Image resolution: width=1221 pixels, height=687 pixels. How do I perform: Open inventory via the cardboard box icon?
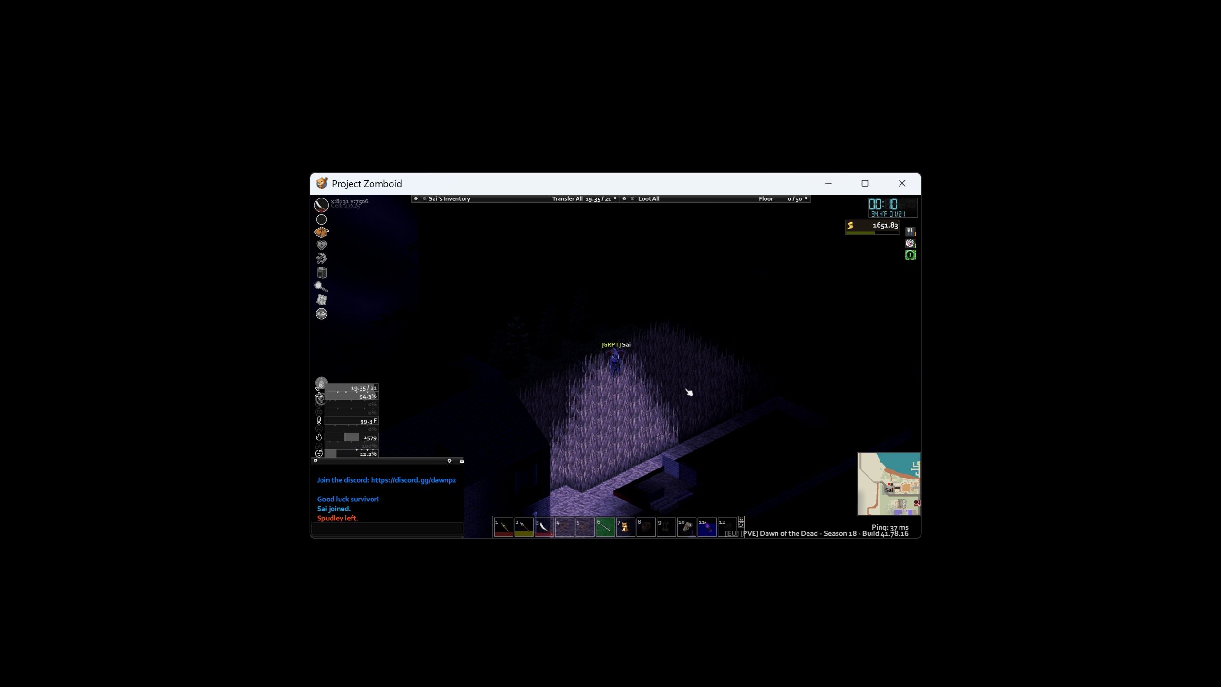(x=321, y=232)
